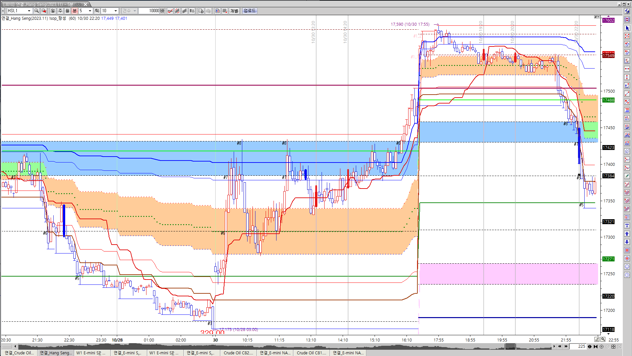This screenshot has width=632, height=356.
Task: Toggle the minute (분) period button
Action: point(75,11)
